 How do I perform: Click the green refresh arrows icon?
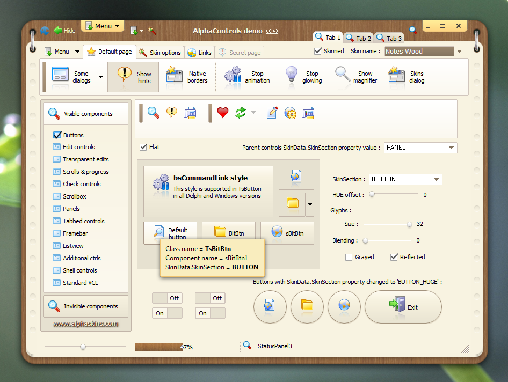coord(241,113)
